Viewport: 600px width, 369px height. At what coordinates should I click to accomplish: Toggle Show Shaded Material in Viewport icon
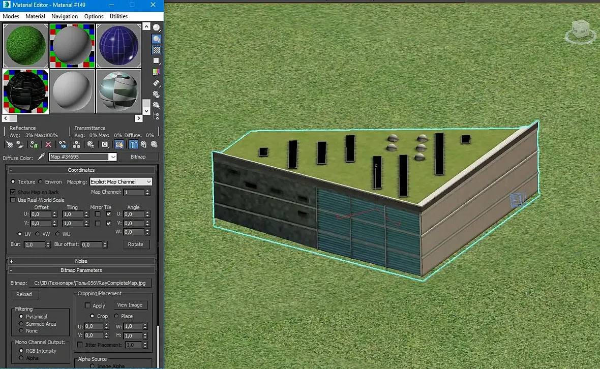(119, 144)
